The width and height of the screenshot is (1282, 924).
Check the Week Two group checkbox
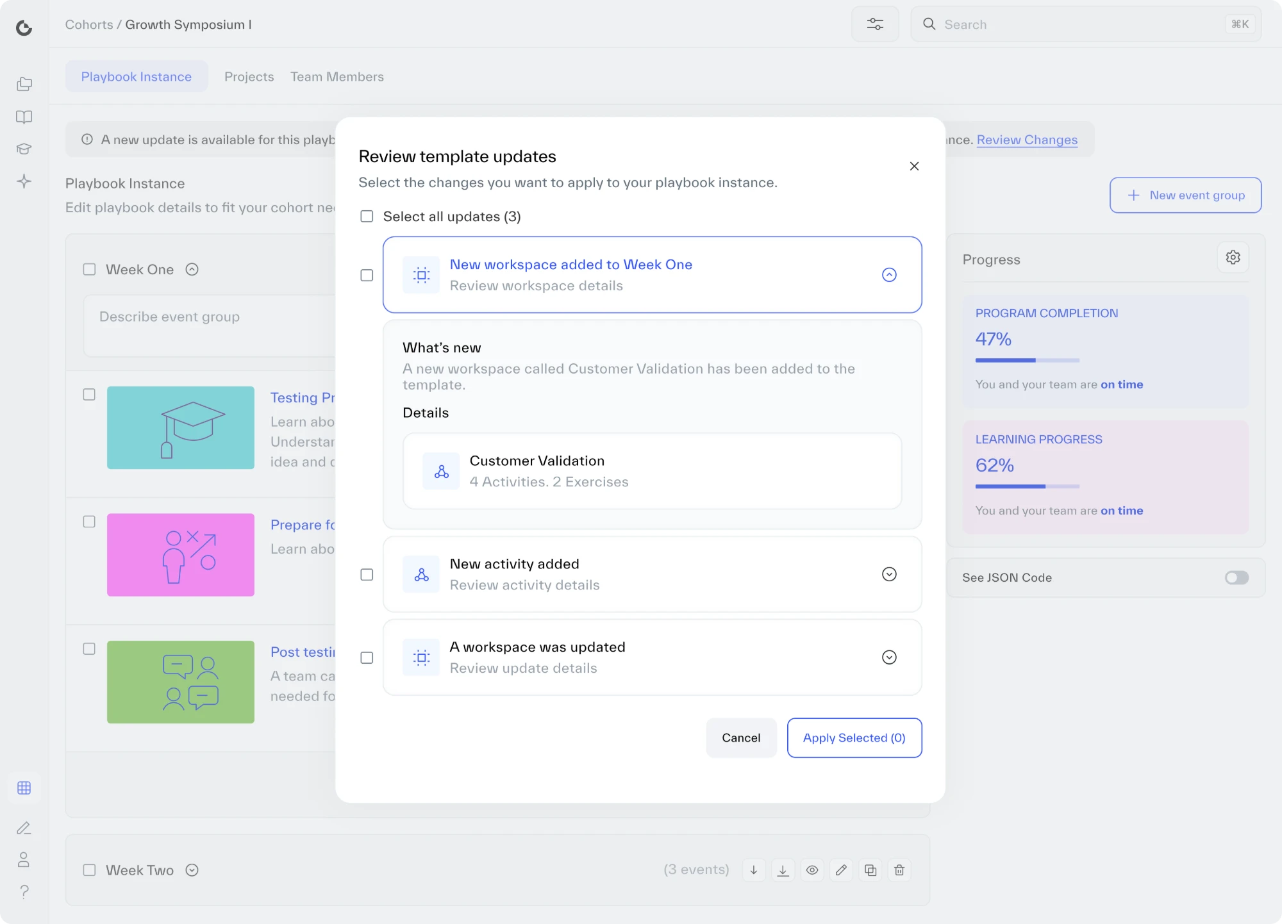tap(89, 870)
